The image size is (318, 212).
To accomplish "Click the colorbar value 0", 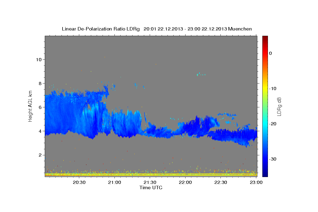I will [x=270, y=53].
